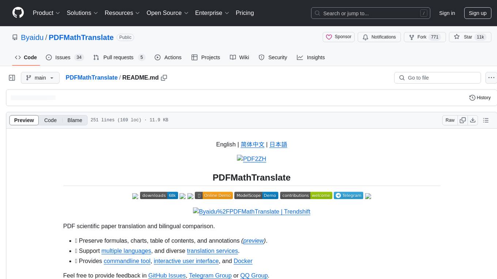Screen dimensions: 497x279
Task: Expand the Resources menu
Action: pos(122,13)
